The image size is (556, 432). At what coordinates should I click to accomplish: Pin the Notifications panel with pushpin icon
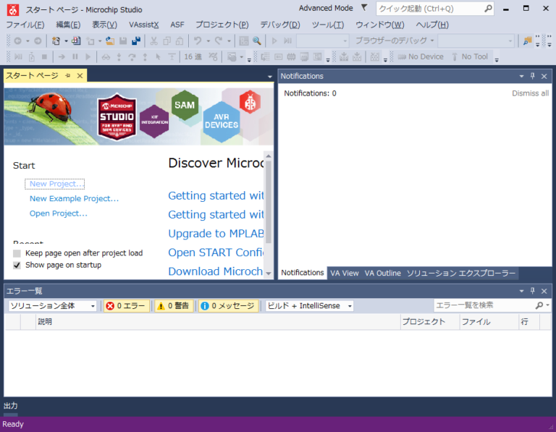pyautogui.click(x=533, y=76)
